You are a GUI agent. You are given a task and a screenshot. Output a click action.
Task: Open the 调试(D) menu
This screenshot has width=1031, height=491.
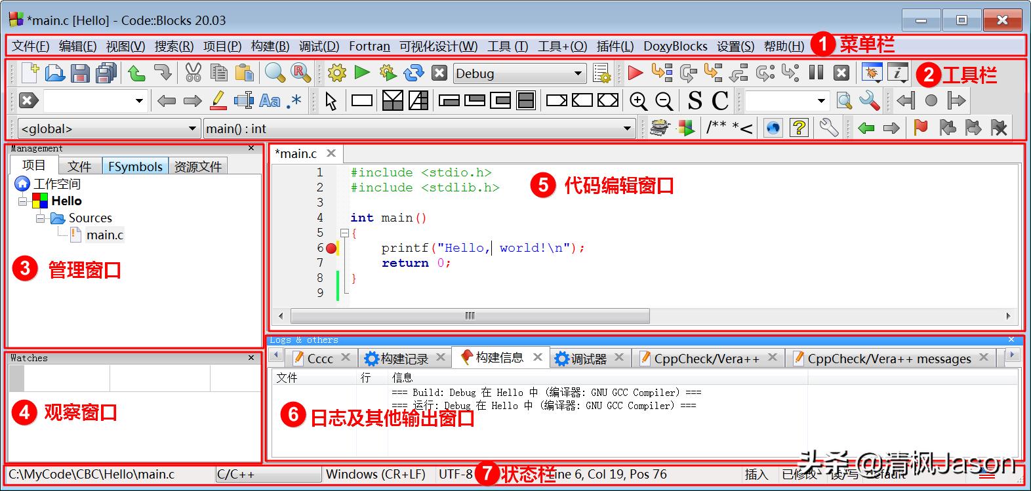pos(319,46)
